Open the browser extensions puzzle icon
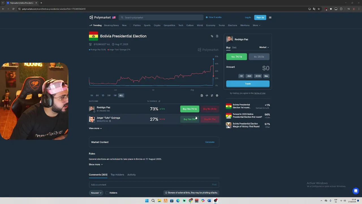362x204 pixels. click(341, 9)
